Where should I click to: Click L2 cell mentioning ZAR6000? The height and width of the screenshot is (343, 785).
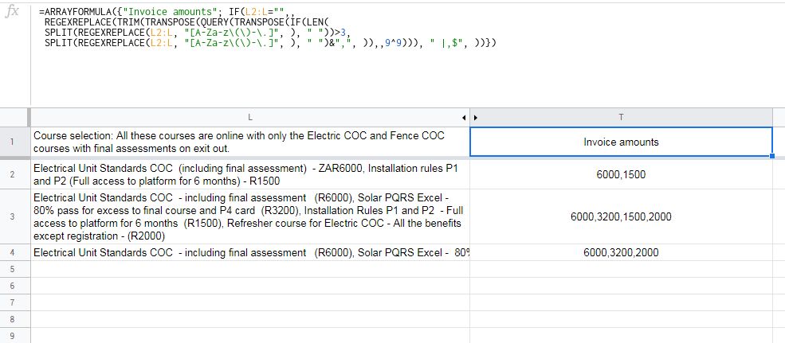tap(249, 174)
